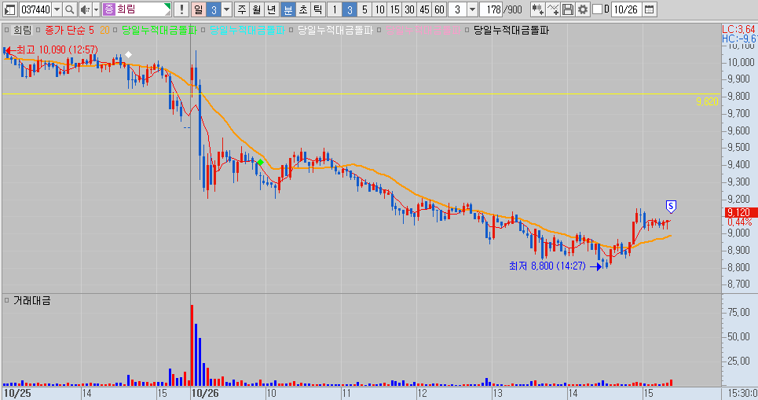Choose the 60-minute interval button
Screen dimensions: 758x400
click(x=439, y=9)
